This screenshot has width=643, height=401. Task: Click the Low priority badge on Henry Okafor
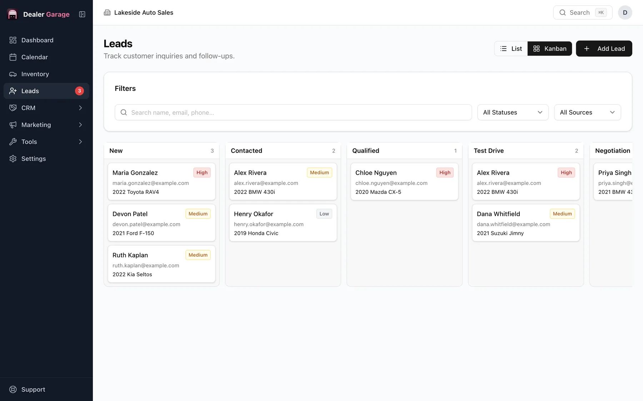(x=324, y=214)
